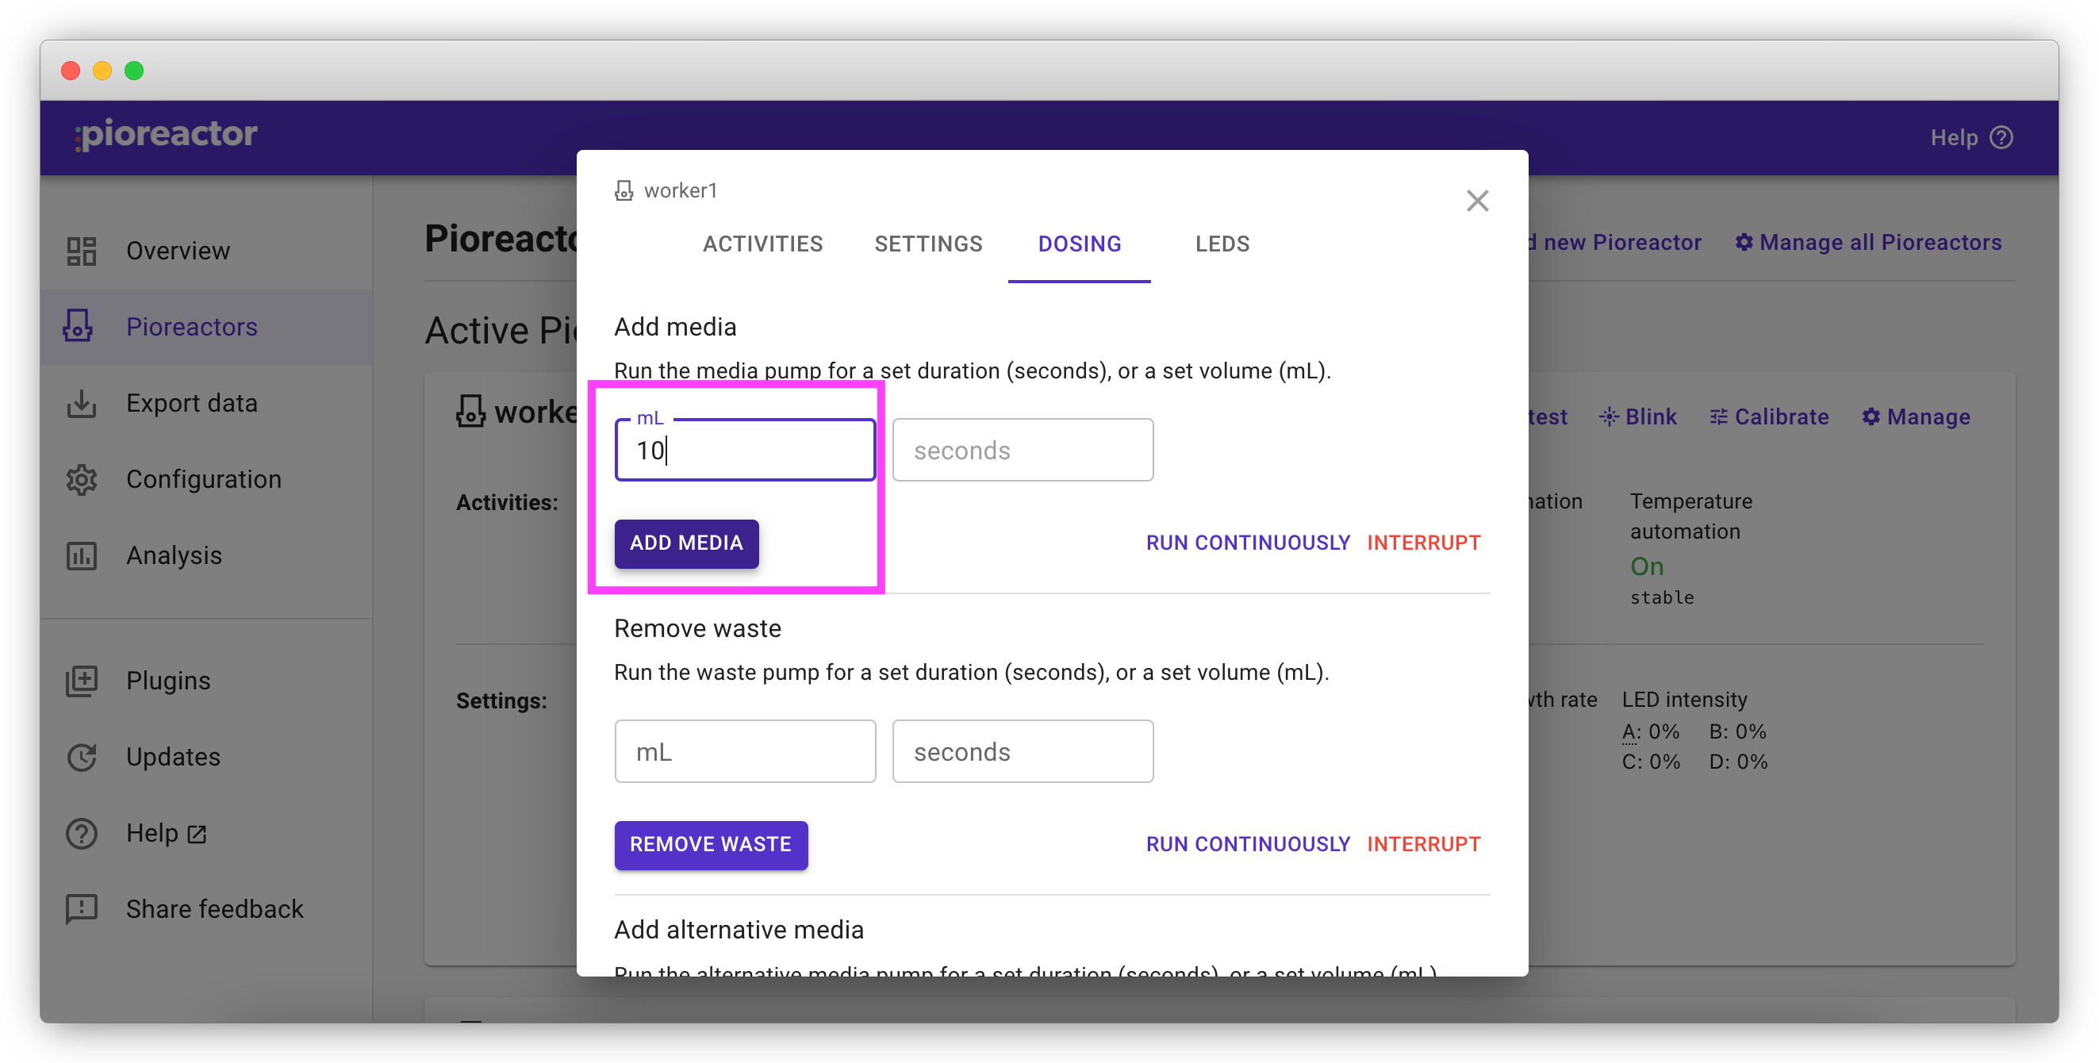
Task: Click the Add Media button
Action: (686, 543)
